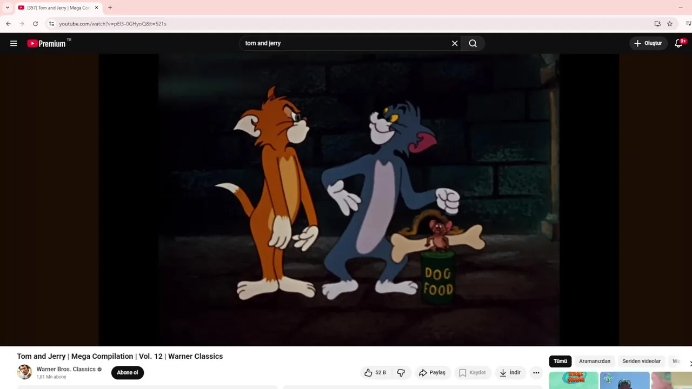This screenshot has height=389, width=692.
Task: Go back in browser history
Action: pos(8,24)
